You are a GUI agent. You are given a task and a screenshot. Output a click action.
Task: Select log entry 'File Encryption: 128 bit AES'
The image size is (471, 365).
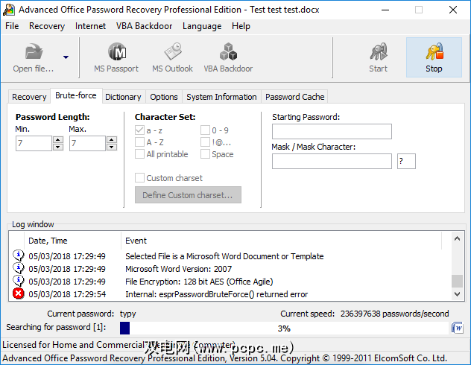click(x=199, y=282)
